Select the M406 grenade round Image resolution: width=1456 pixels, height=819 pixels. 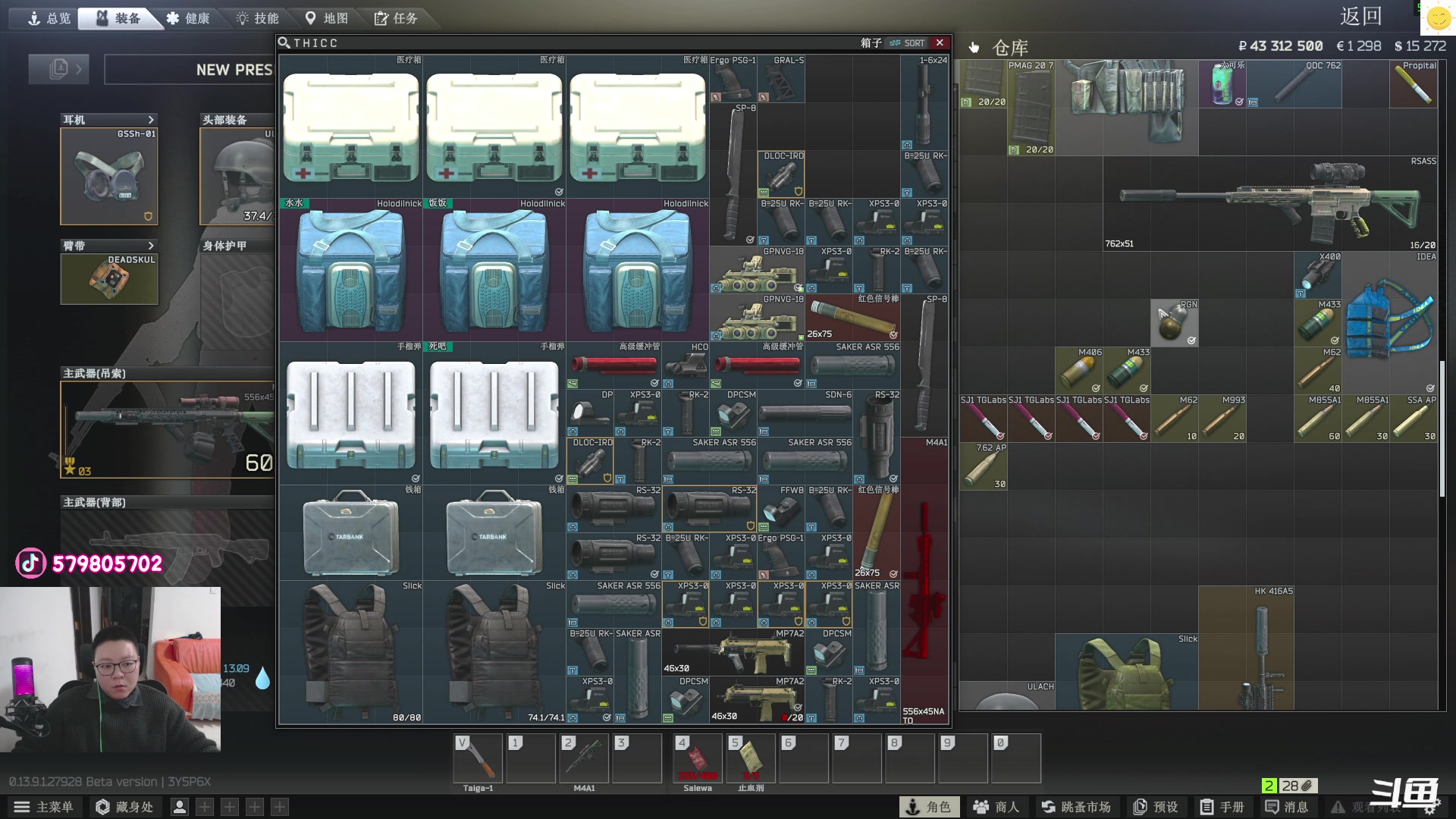tap(1078, 370)
